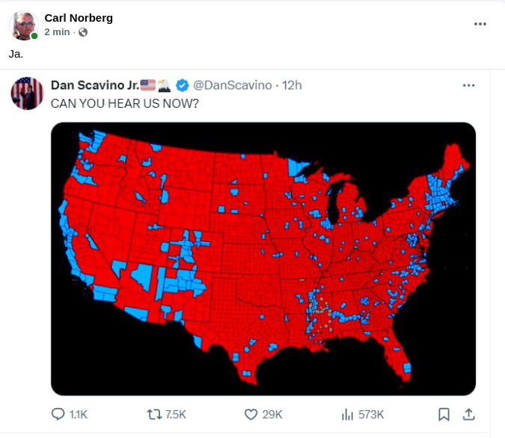
Task: Click the reply comment bubble icon
Action: [58, 414]
